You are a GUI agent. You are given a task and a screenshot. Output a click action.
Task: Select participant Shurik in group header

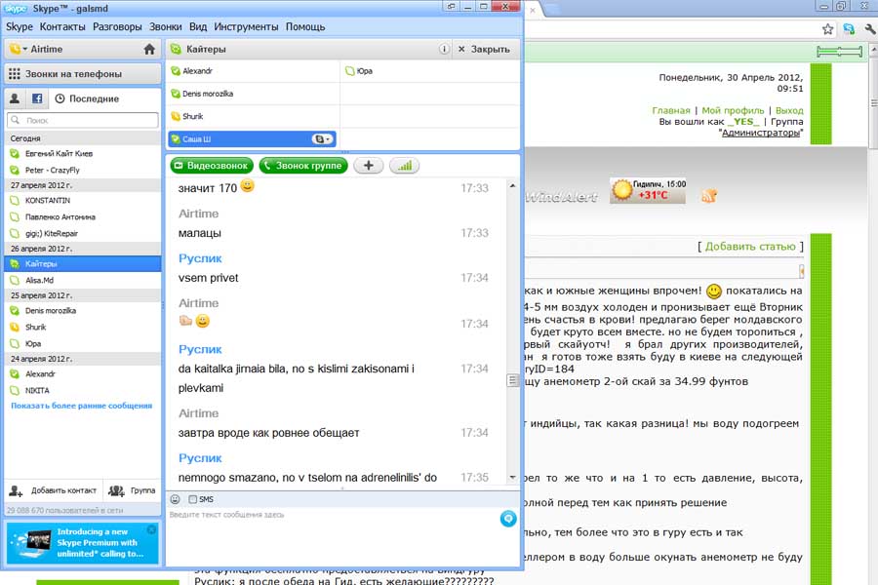[x=253, y=116]
